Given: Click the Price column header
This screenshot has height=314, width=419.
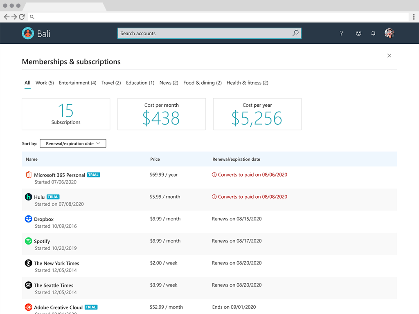Looking at the screenshot, I should 155,159.
